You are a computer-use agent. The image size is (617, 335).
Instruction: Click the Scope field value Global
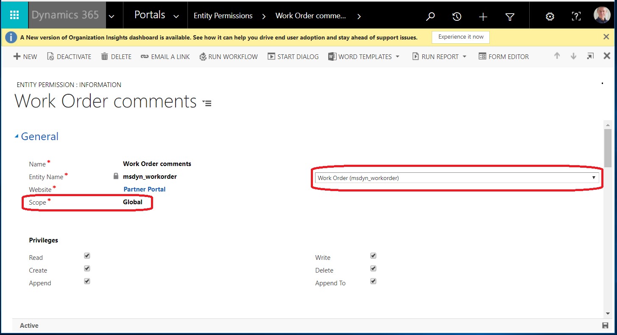coord(133,202)
